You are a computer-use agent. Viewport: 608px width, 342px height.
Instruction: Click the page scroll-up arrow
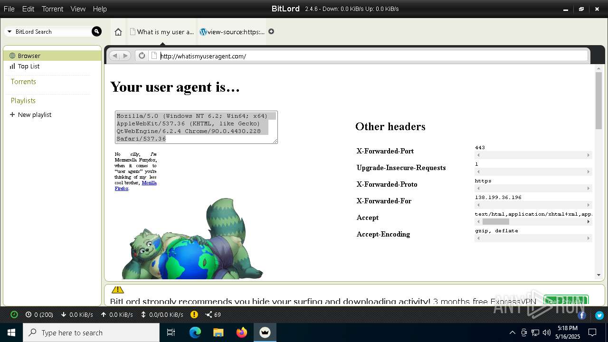pyautogui.click(x=598, y=68)
